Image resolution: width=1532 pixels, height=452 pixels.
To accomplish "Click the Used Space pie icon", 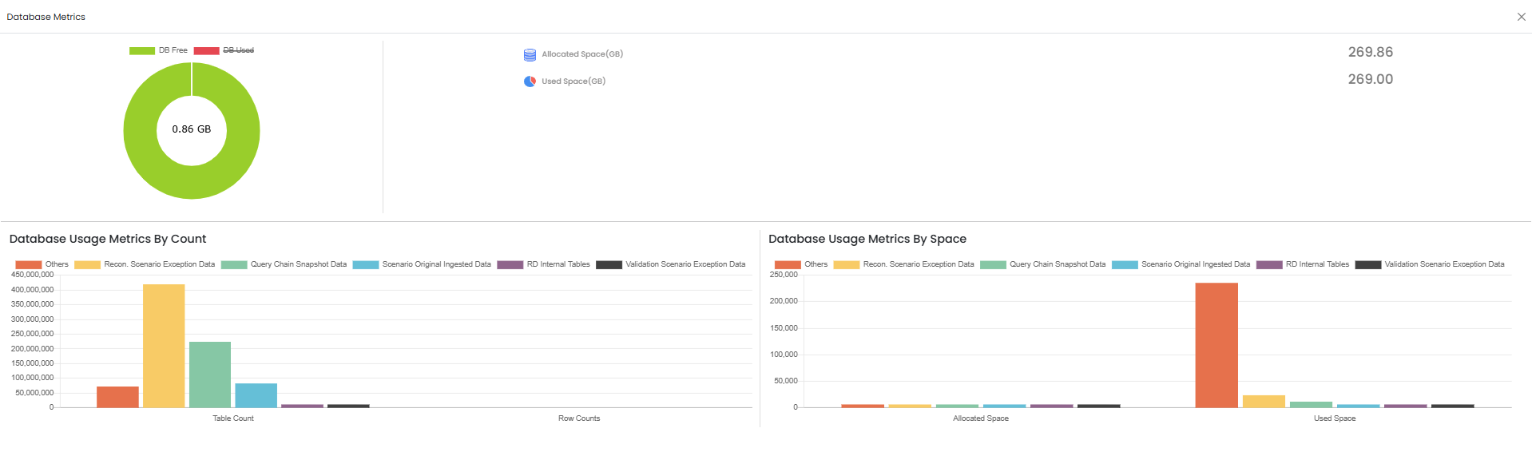I will (530, 81).
